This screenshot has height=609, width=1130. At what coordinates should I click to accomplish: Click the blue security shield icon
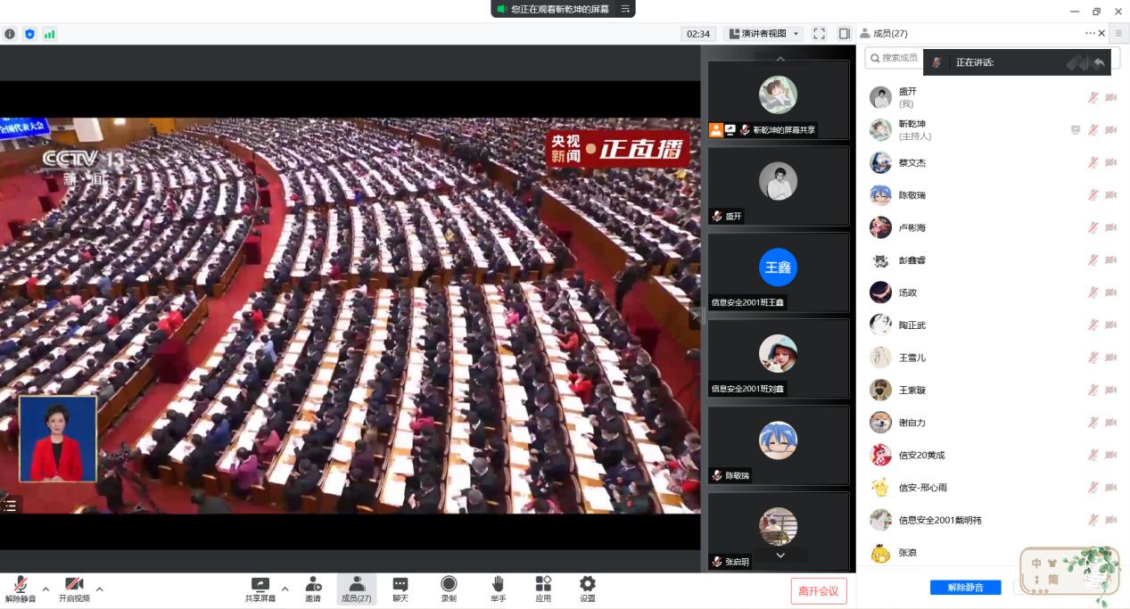coord(29,34)
